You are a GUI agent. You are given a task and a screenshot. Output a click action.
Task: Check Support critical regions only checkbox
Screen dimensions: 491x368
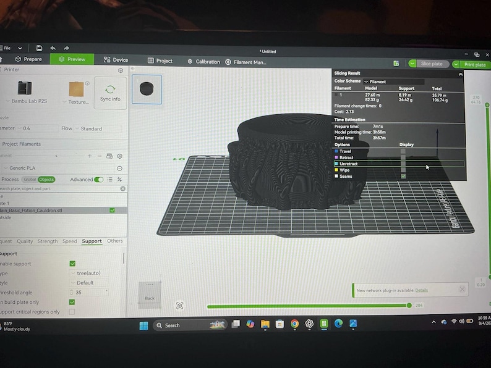72,312
